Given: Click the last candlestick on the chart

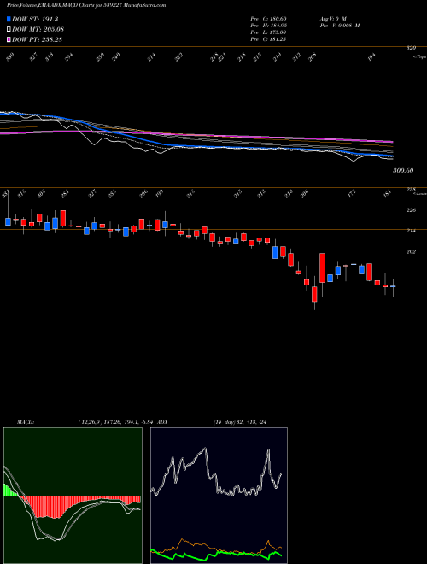Looking at the screenshot, I should coord(393,286).
